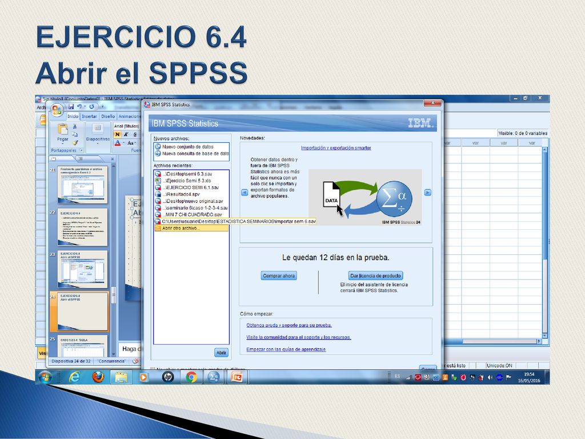Cut selection with the scissors icon
Screen dimensions: 585x439
tap(75, 126)
